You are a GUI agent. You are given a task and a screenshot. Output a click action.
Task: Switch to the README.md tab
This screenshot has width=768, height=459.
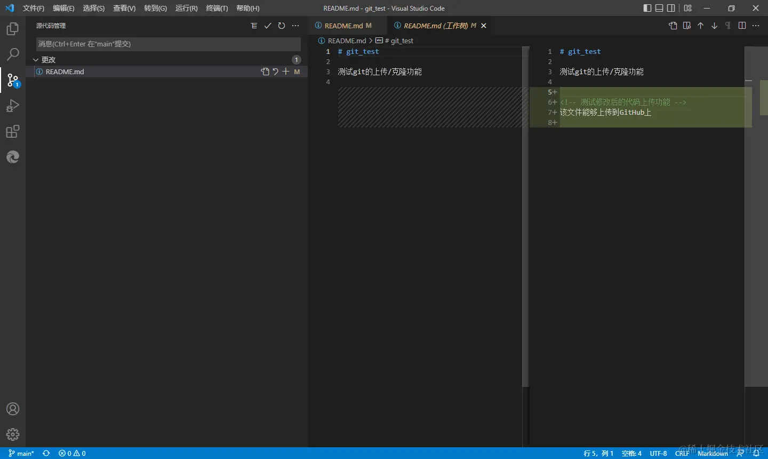pyautogui.click(x=347, y=25)
